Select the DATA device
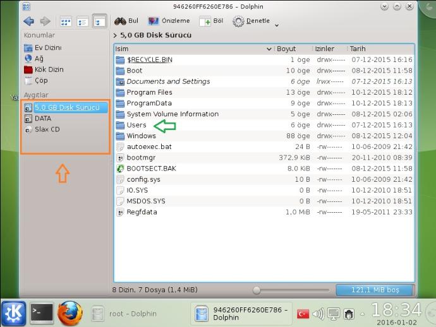 (x=38, y=119)
